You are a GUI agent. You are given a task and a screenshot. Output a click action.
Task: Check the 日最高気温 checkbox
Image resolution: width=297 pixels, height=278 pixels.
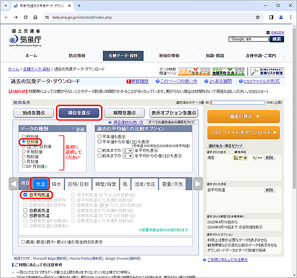coord(25,210)
